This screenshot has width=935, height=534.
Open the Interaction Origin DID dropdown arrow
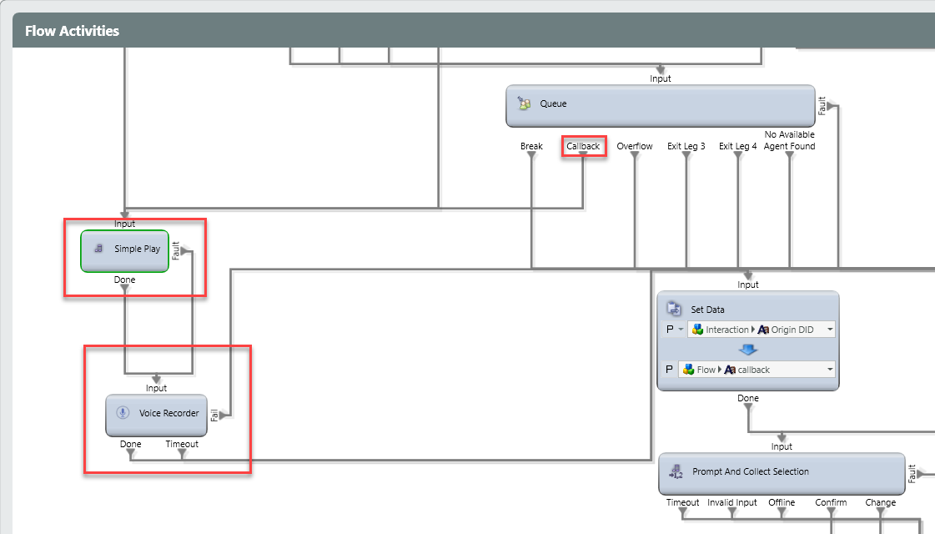pyautogui.click(x=830, y=330)
